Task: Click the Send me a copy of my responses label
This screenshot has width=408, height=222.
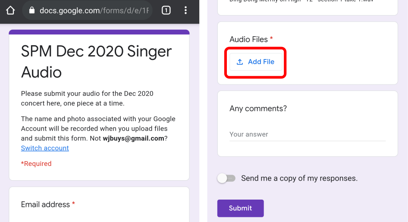Action: pyautogui.click(x=299, y=178)
